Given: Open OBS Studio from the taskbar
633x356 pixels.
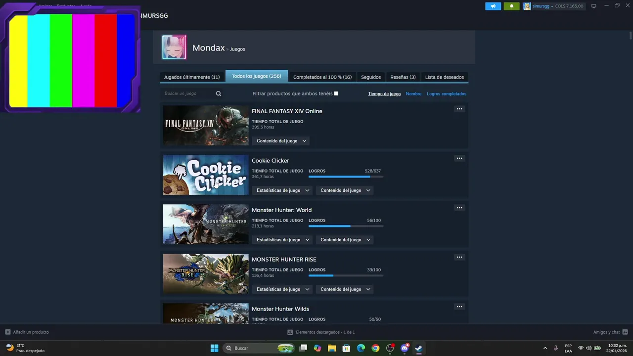Looking at the screenshot, I should pyautogui.click(x=390, y=348).
